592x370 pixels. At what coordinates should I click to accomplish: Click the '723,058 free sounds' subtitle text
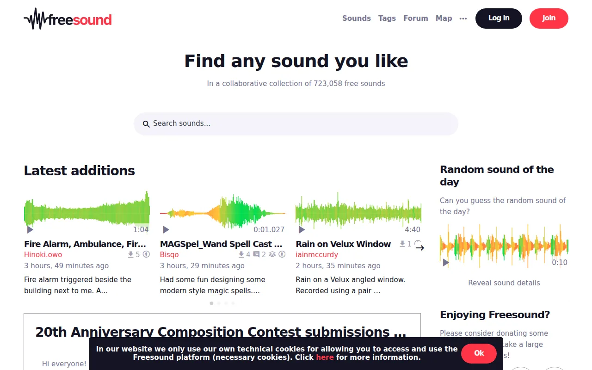[349, 84]
